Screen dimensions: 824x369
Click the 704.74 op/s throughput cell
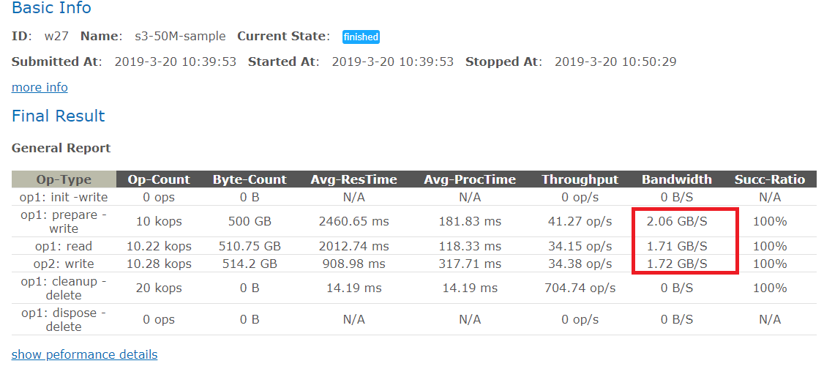pos(580,288)
